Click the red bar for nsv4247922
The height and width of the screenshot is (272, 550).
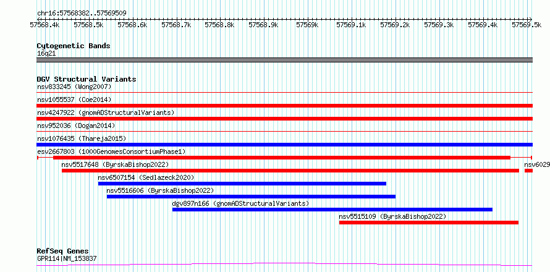pos(284,119)
